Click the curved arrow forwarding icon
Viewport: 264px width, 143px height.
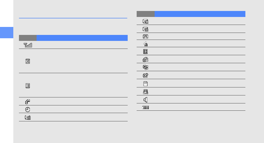pos(145,75)
